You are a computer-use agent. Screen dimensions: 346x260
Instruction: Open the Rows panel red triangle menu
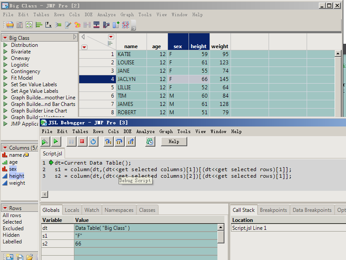(5, 208)
